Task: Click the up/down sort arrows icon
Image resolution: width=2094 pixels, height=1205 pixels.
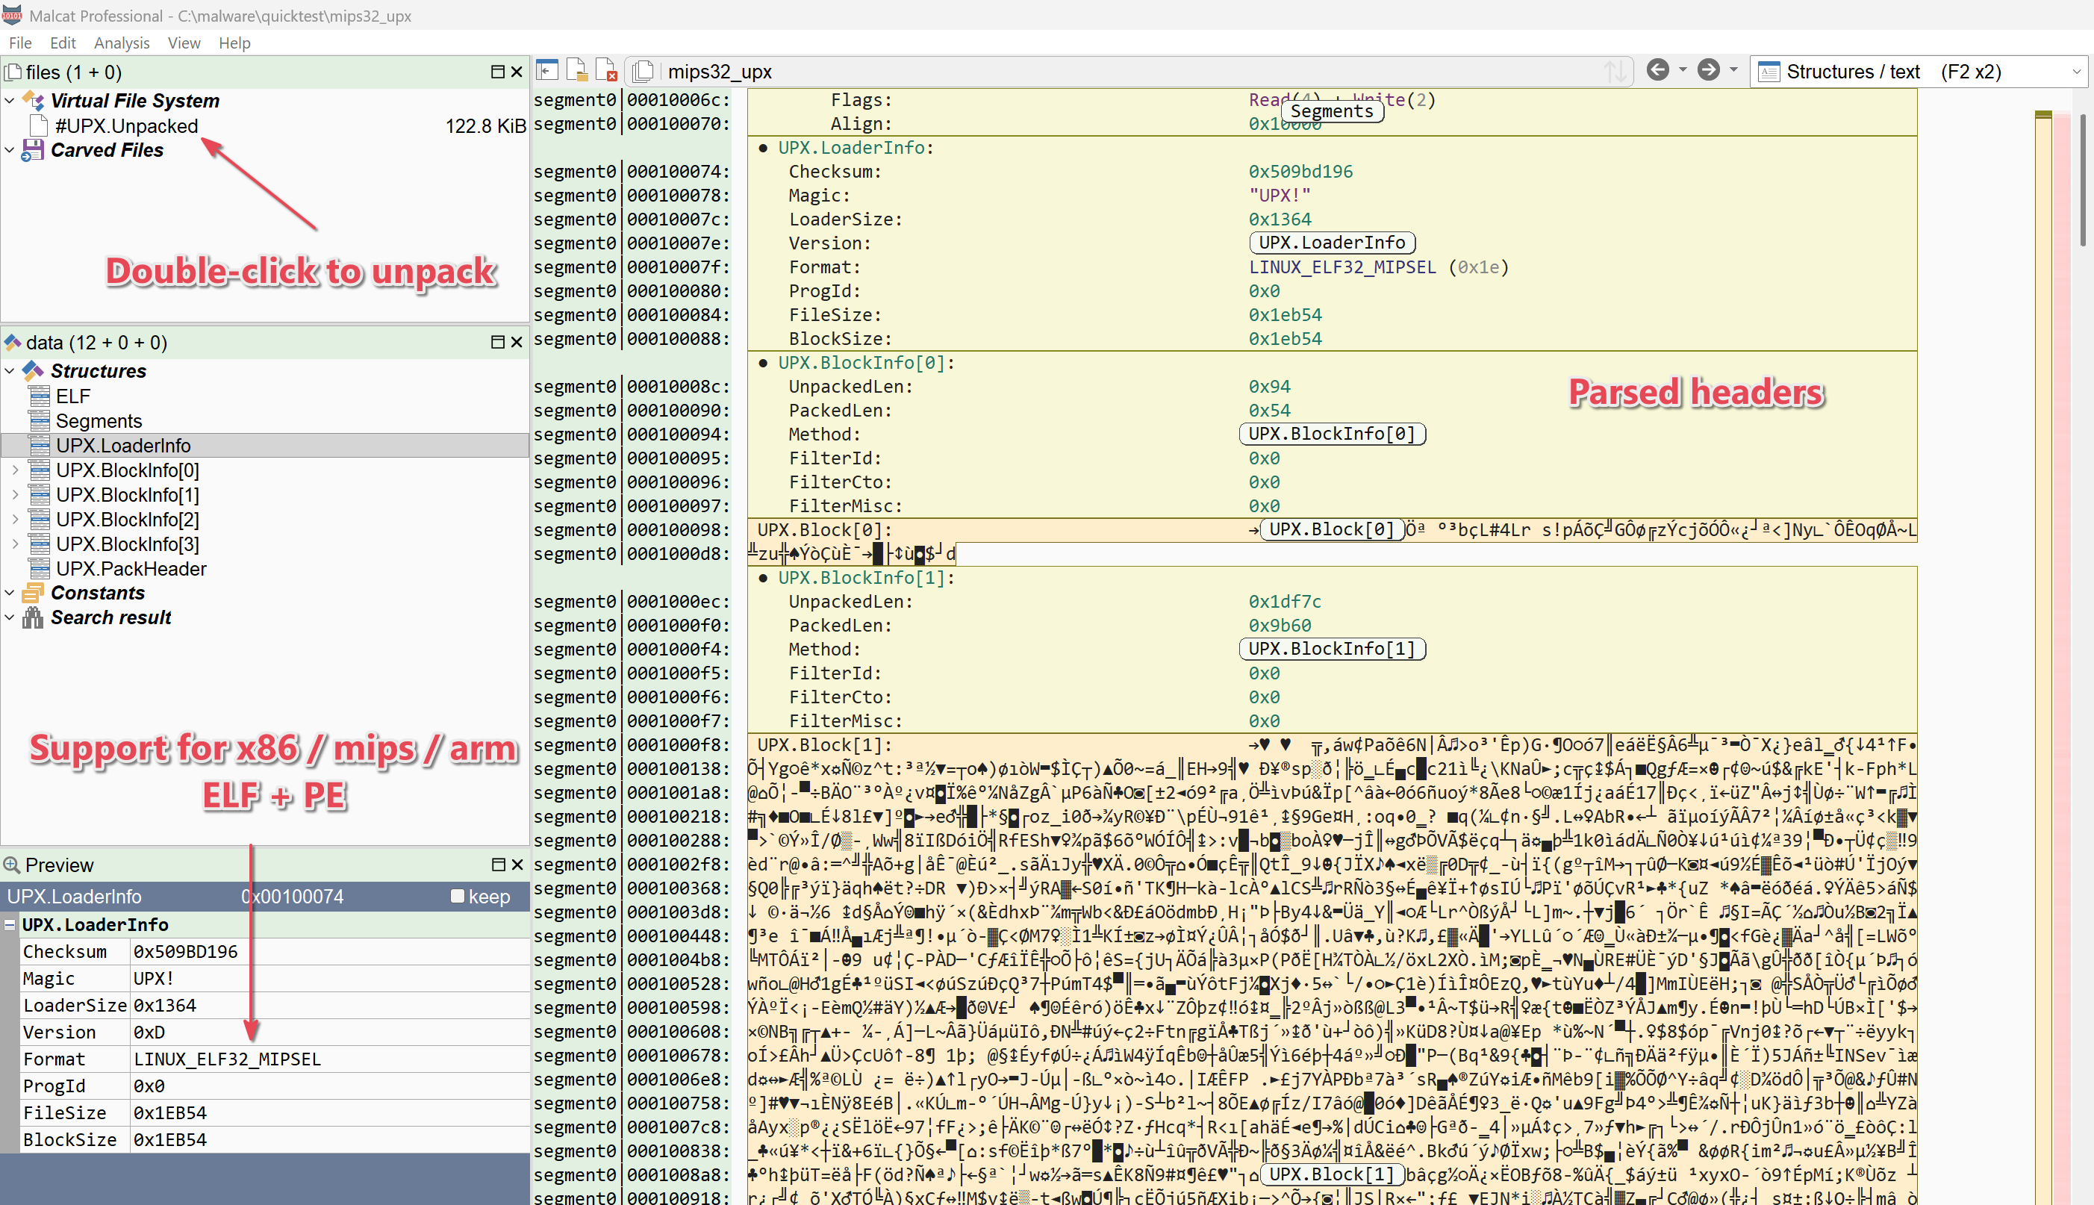Action: pyautogui.click(x=1615, y=71)
